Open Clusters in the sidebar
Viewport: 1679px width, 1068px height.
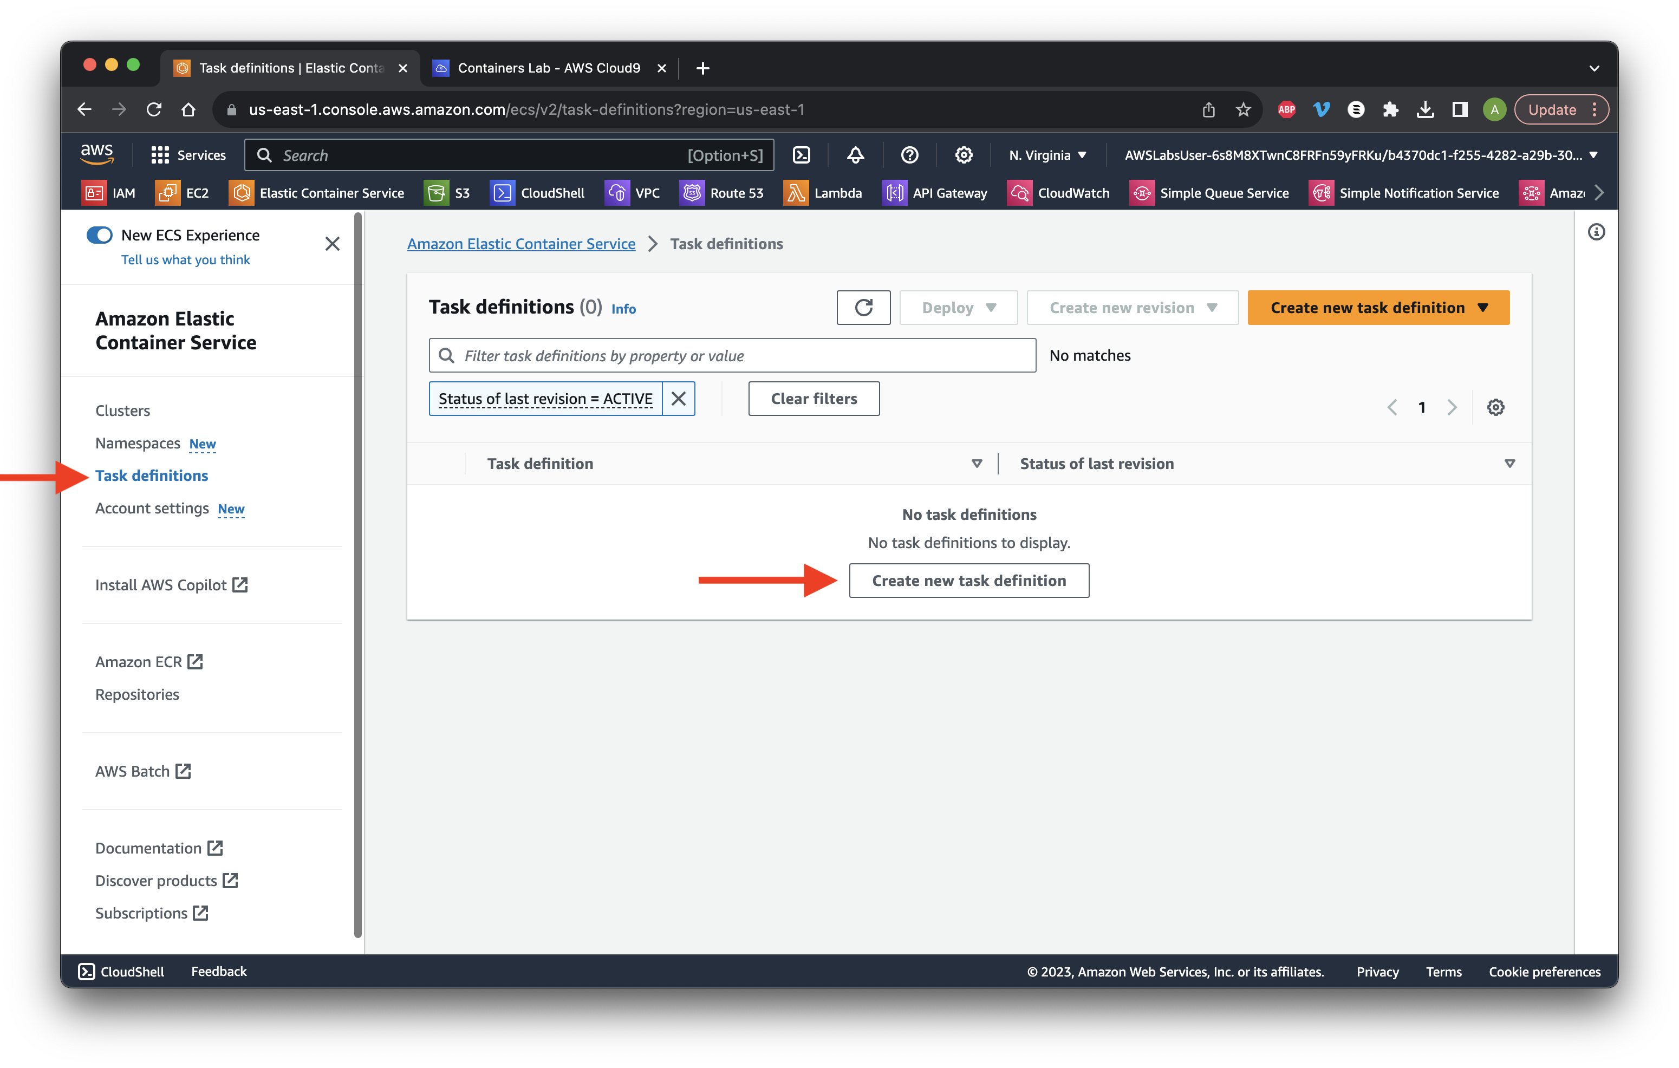[x=123, y=411]
